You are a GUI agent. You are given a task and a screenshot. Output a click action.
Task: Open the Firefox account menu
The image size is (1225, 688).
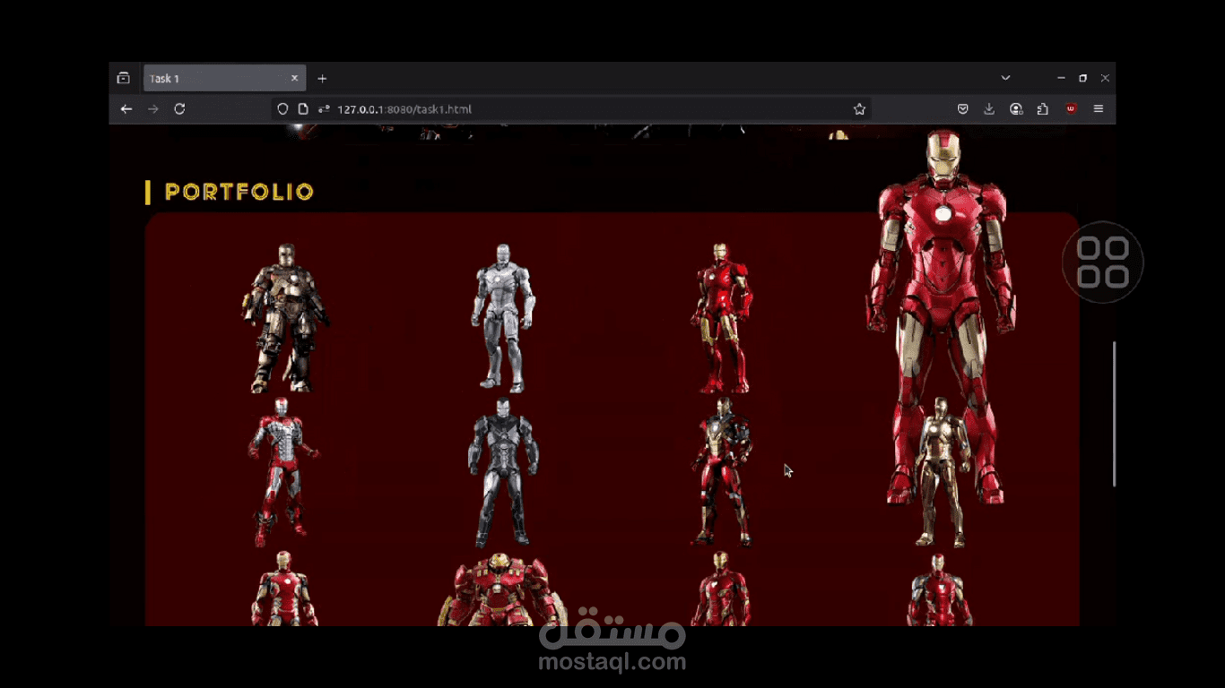pyautogui.click(x=1016, y=109)
